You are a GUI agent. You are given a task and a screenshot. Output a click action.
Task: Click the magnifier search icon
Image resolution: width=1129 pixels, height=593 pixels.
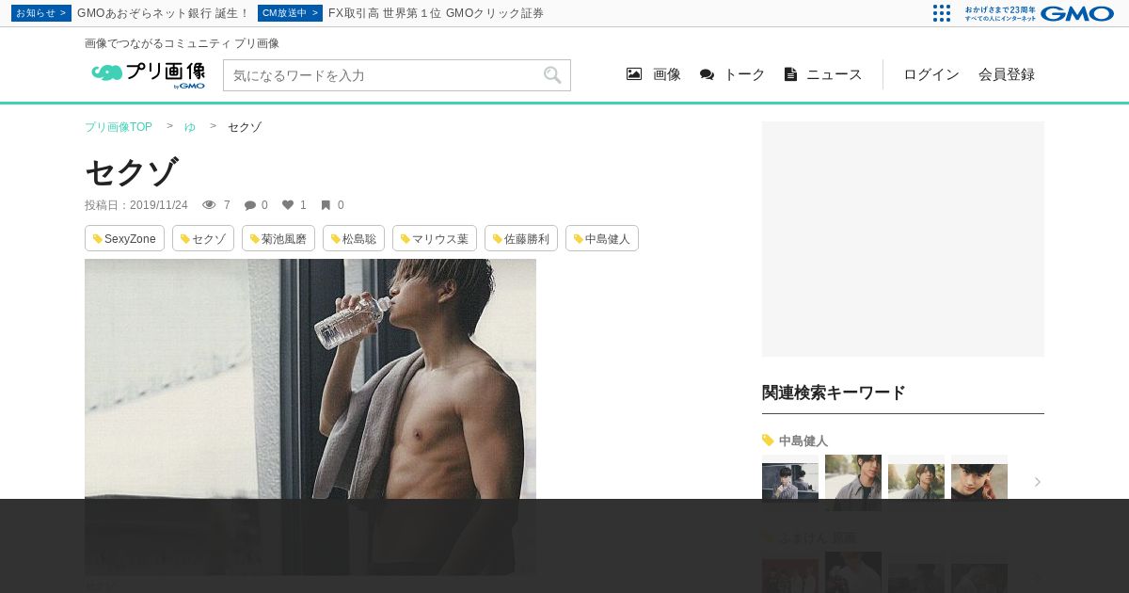pos(552,75)
